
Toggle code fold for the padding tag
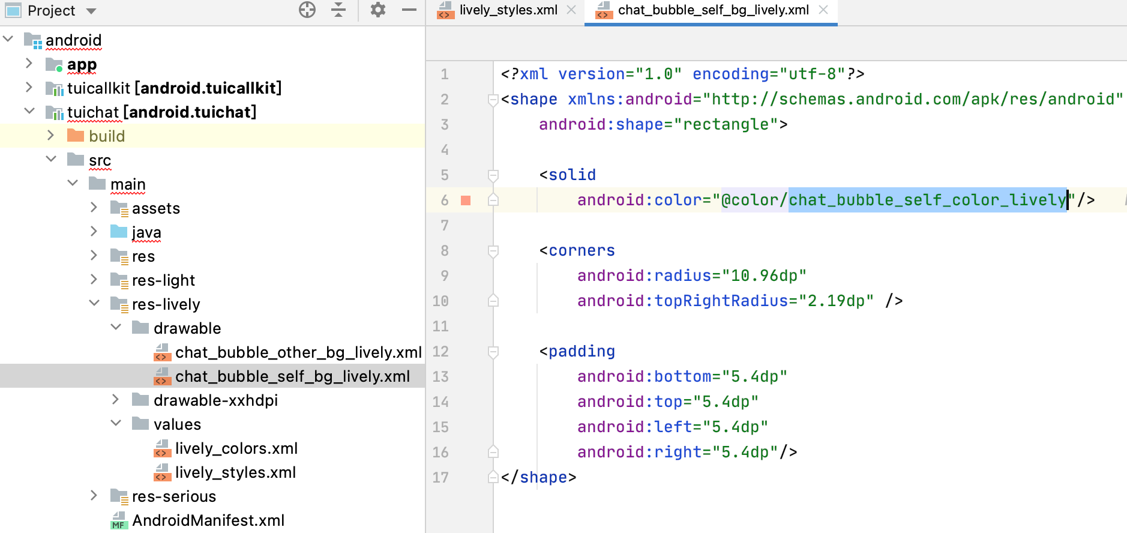tap(493, 352)
